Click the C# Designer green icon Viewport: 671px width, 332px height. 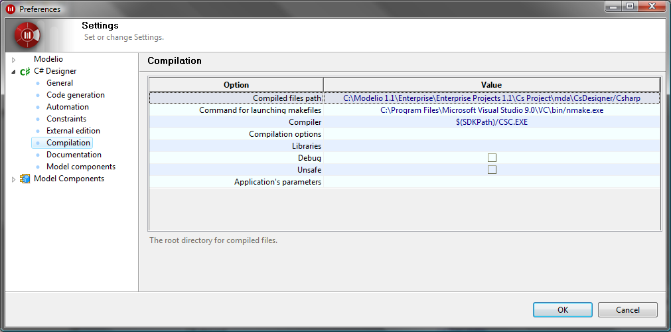25,72
